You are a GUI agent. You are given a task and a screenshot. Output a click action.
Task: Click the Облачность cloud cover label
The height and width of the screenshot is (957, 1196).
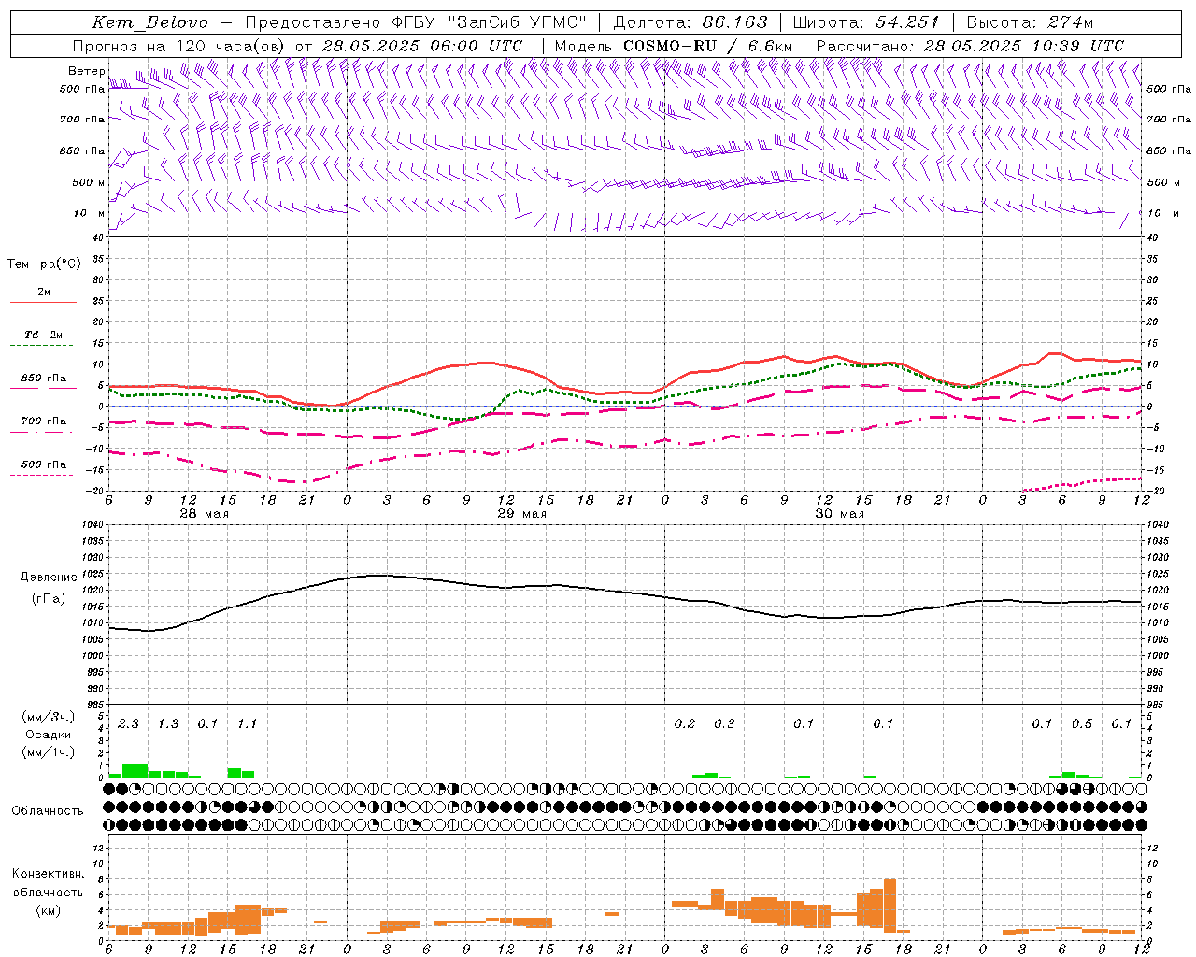click(48, 811)
